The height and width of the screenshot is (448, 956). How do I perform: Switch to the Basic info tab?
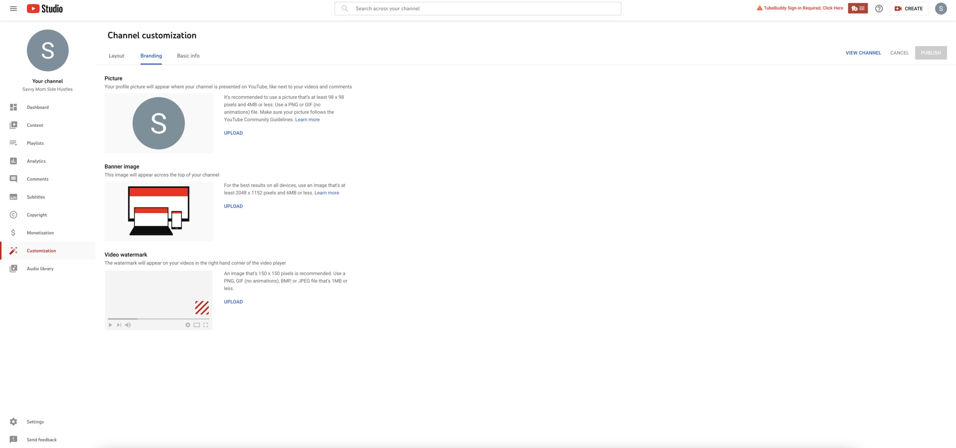click(x=188, y=56)
